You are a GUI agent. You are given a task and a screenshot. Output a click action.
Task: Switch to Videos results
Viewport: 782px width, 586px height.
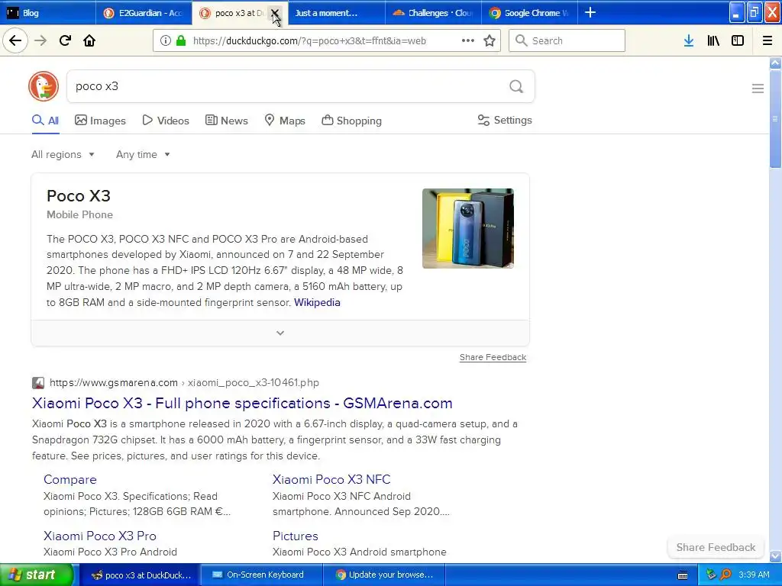(166, 121)
